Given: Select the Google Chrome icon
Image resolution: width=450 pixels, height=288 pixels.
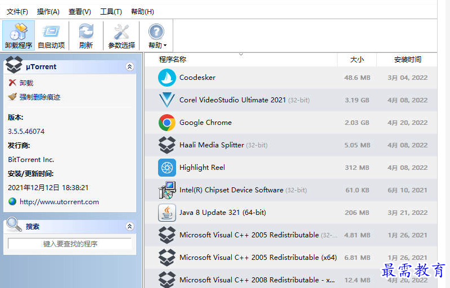Looking at the screenshot, I should pyautogui.click(x=166, y=123).
